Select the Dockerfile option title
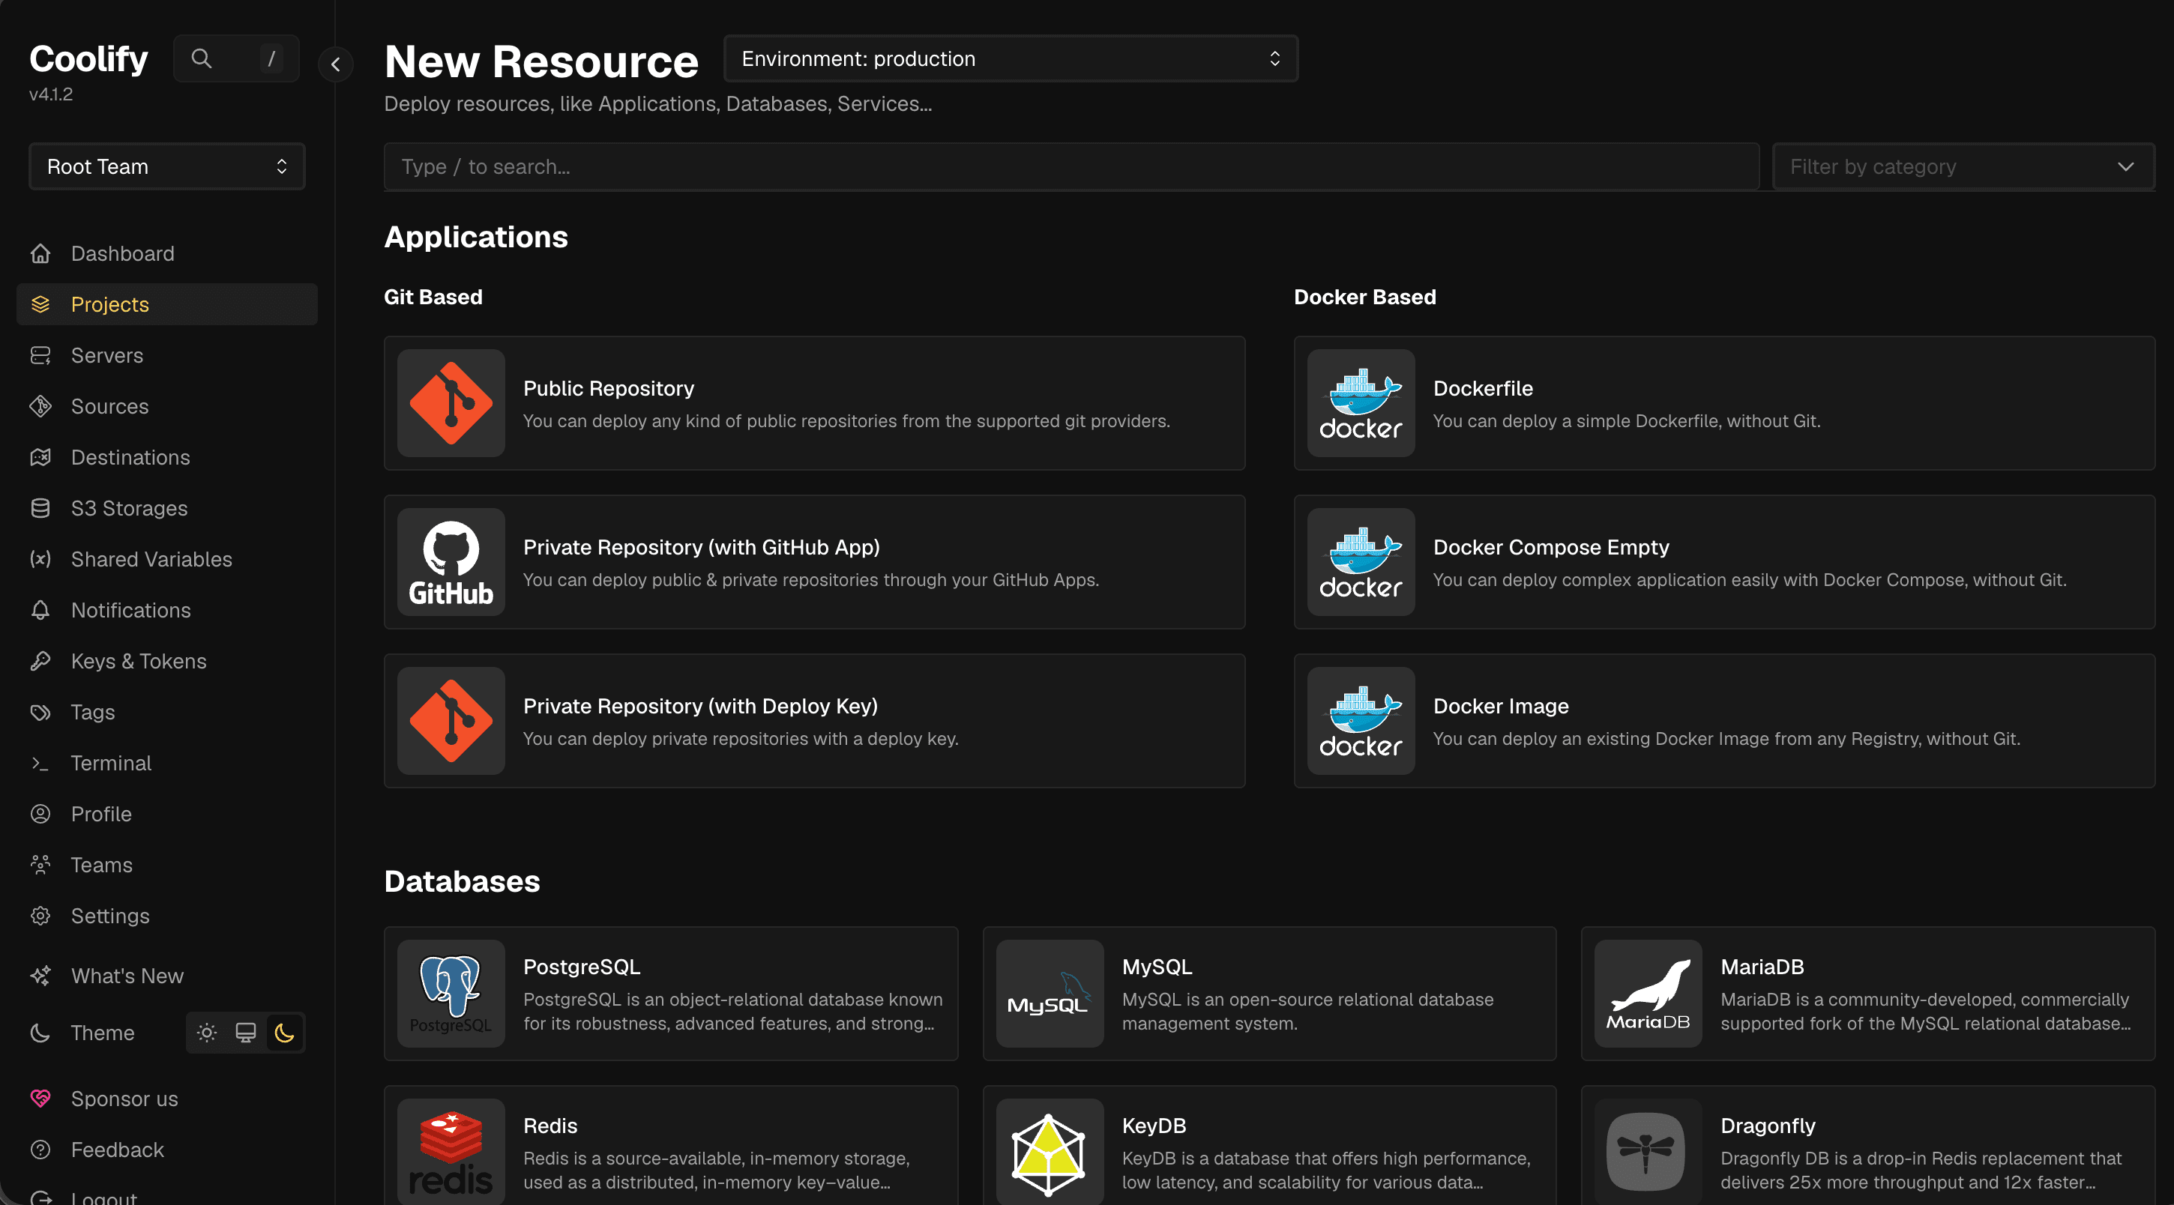The width and height of the screenshot is (2174, 1205). [x=1483, y=388]
